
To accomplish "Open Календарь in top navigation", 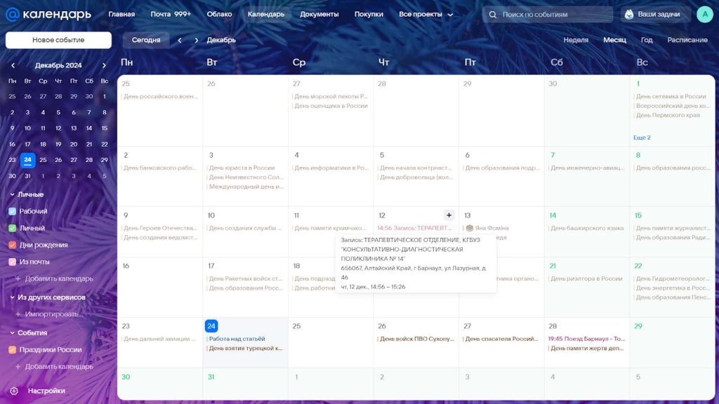I will point(266,15).
